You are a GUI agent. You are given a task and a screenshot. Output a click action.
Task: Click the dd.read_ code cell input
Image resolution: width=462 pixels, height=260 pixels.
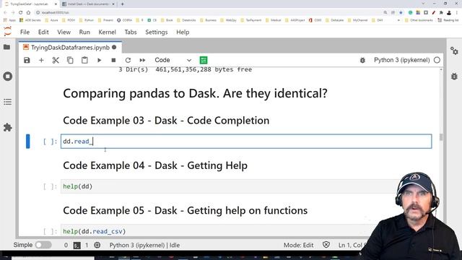pyautogui.click(x=246, y=142)
